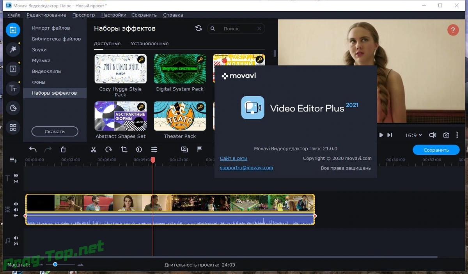Click the zoom in large mountains icon

click(x=80, y=265)
